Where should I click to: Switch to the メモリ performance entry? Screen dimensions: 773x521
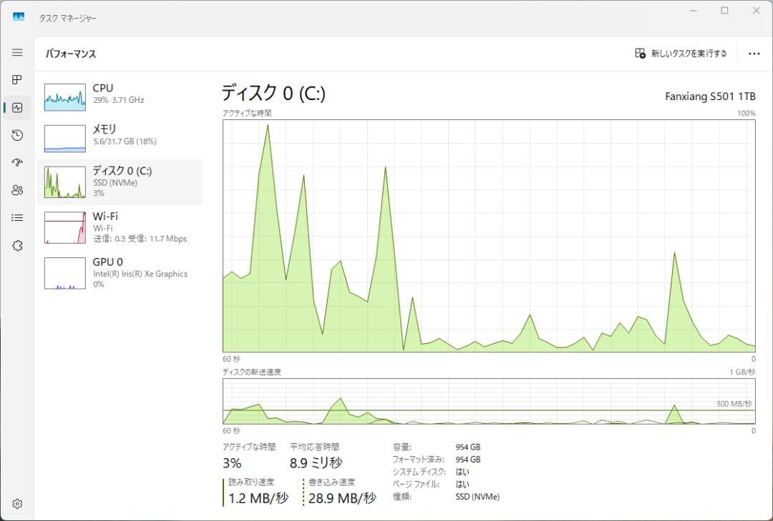[x=120, y=134]
